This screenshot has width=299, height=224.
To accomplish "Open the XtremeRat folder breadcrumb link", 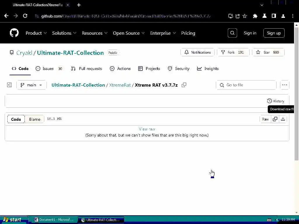I will 120,85.
